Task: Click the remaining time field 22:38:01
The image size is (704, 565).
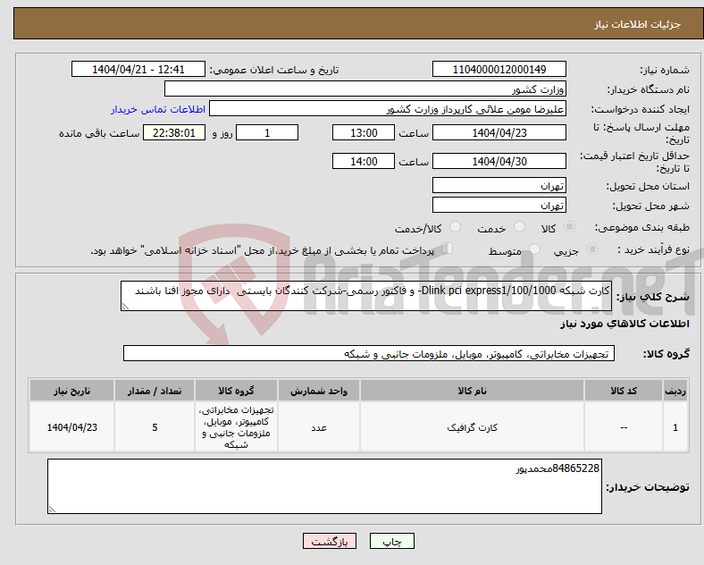Action: (x=174, y=132)
